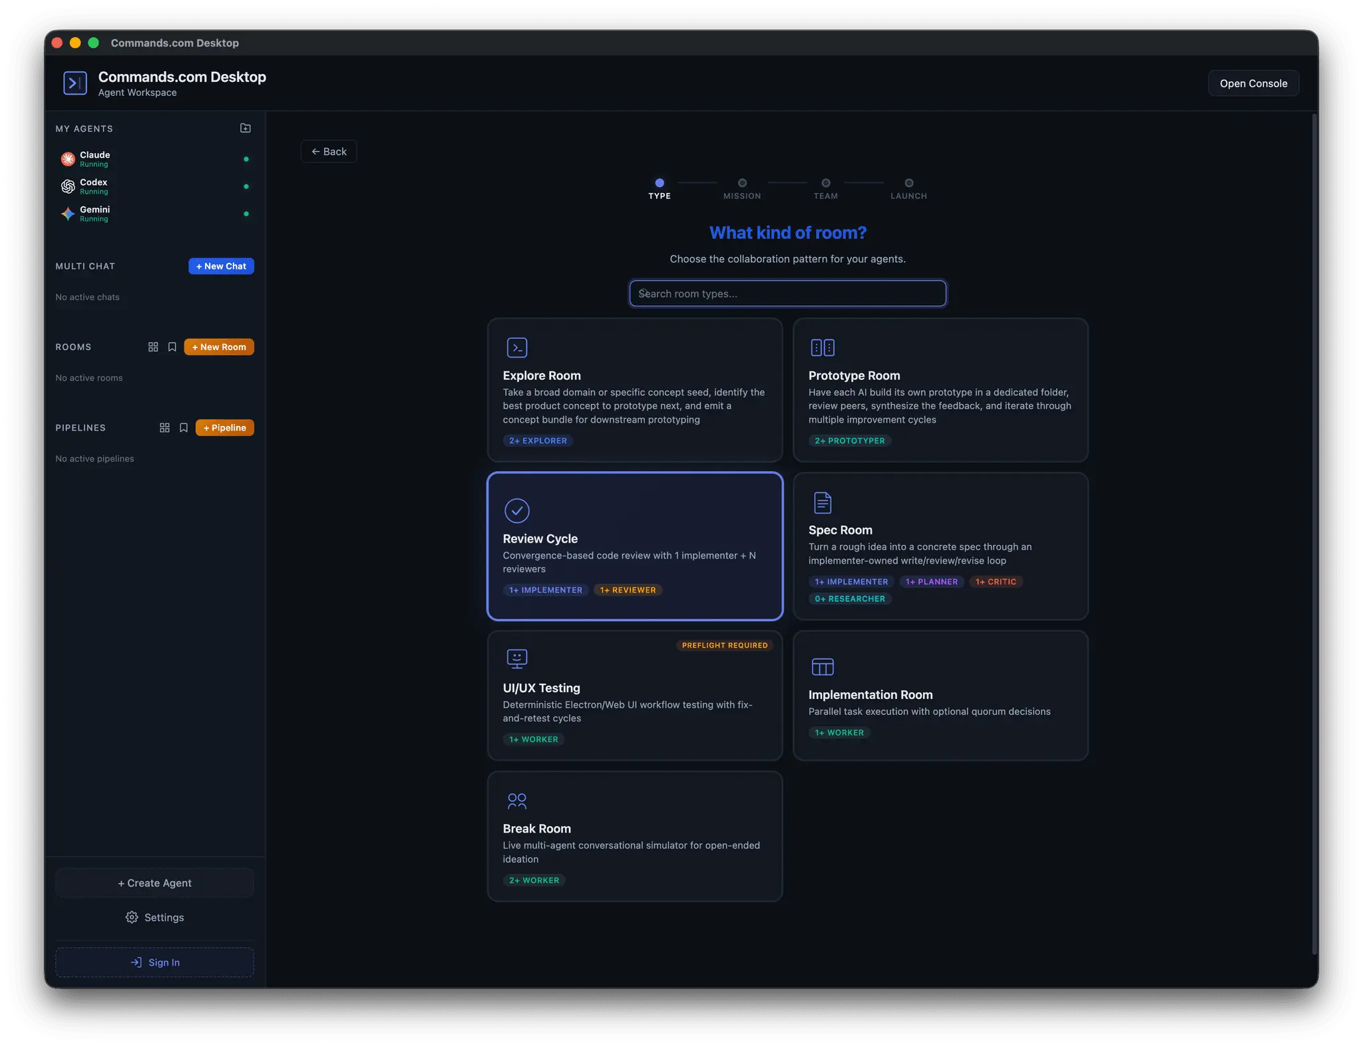This screenshot has height=1047, width=1363.
Task: Click the Implementation Room 1+ WORKER tag
Action: pos(839,732)
